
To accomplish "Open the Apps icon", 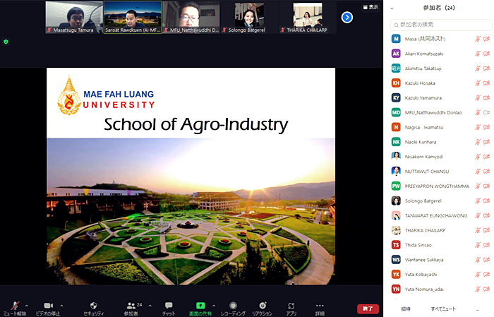I will (291, 306).
